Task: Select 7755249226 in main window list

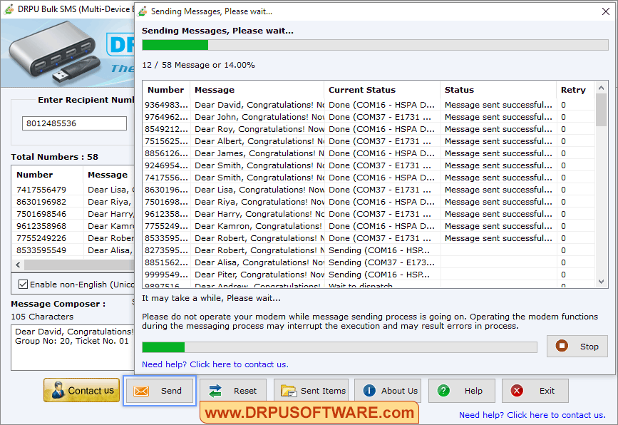Action: coord(73,238)
